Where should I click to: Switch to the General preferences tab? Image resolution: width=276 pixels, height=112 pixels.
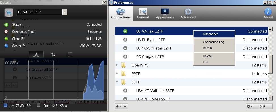point(143,13)
